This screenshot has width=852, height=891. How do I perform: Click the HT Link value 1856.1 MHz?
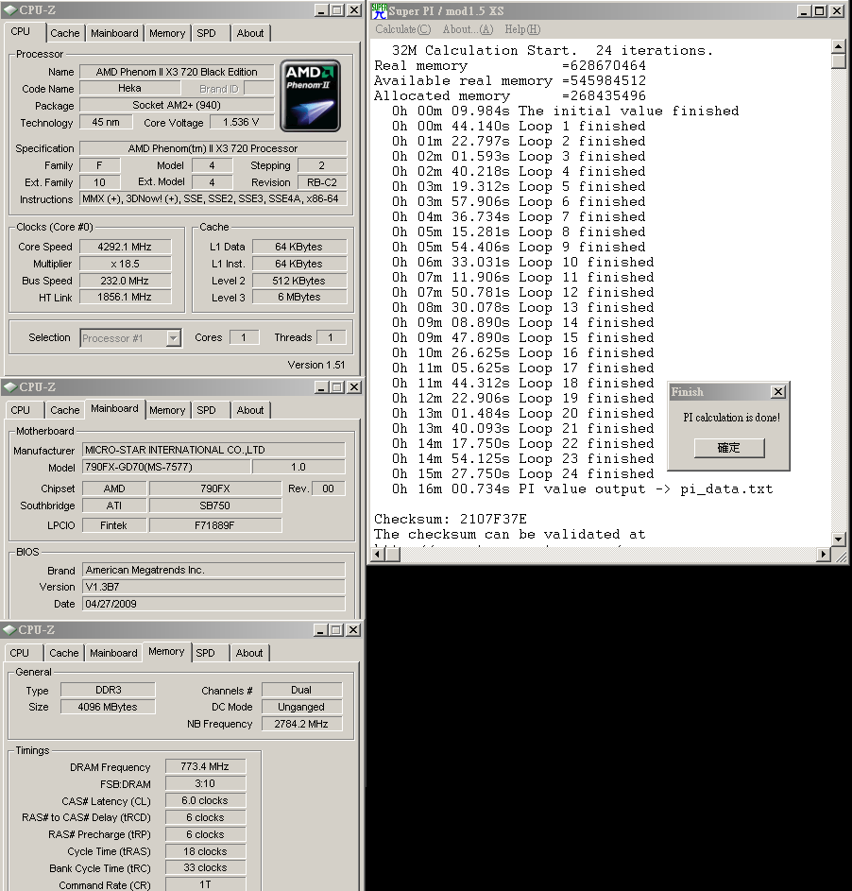pyautogui.click(x=125, y=297)
